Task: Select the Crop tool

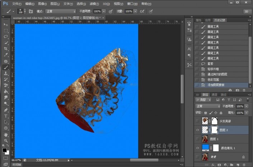Action: click(6, 49)
